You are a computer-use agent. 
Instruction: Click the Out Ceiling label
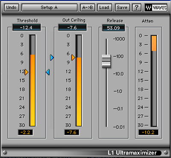point(74,20)
